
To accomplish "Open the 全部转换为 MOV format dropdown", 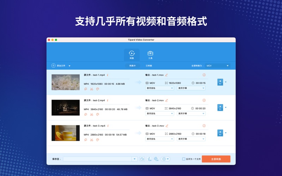I will (x=217, y=66).
